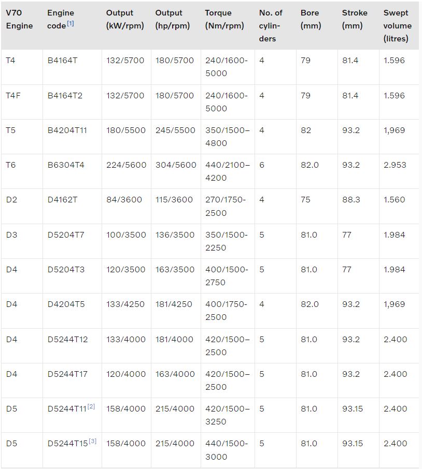The width and height of the screenshot is (422, 469).
Task: Click bore value 75 in D2 row
Action: pyautogui.click(x=305, y=200)
